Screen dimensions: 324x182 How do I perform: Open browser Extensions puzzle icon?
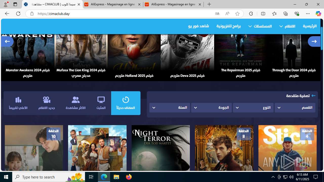pos(251,14)
